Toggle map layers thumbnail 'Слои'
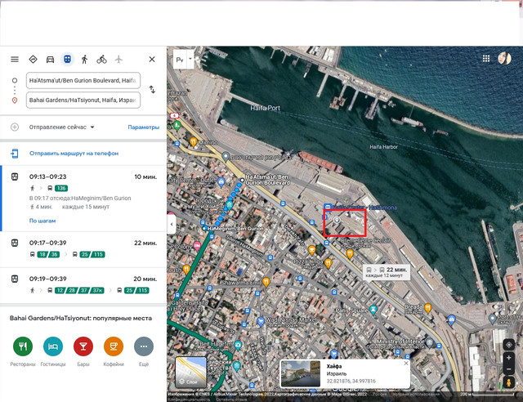523x402 pixels. 190,373
